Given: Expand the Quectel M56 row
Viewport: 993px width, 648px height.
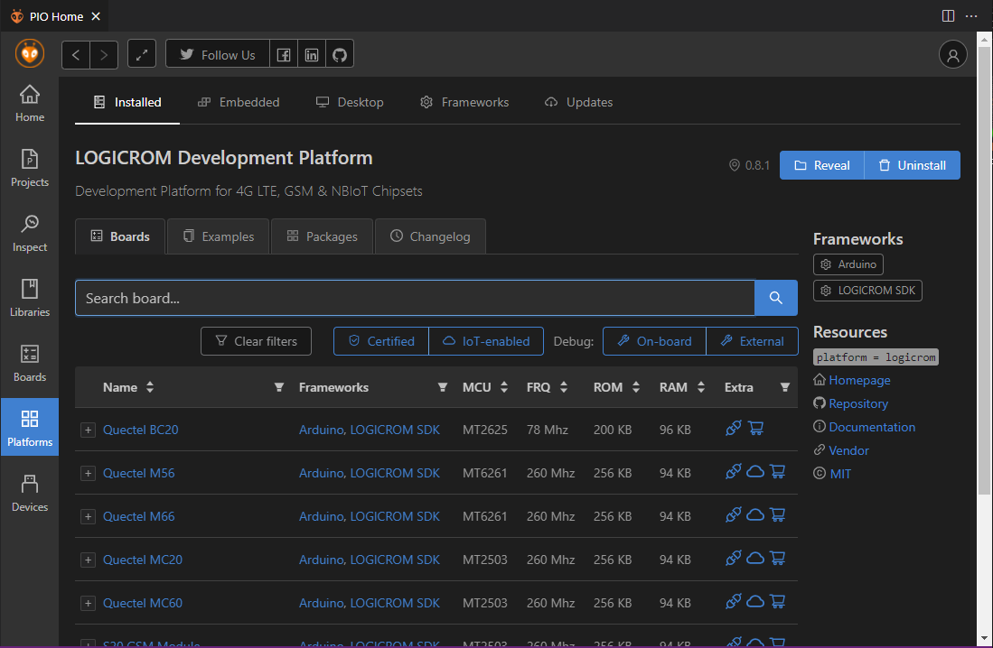Looking at the screenshot, I should (88, 473).
